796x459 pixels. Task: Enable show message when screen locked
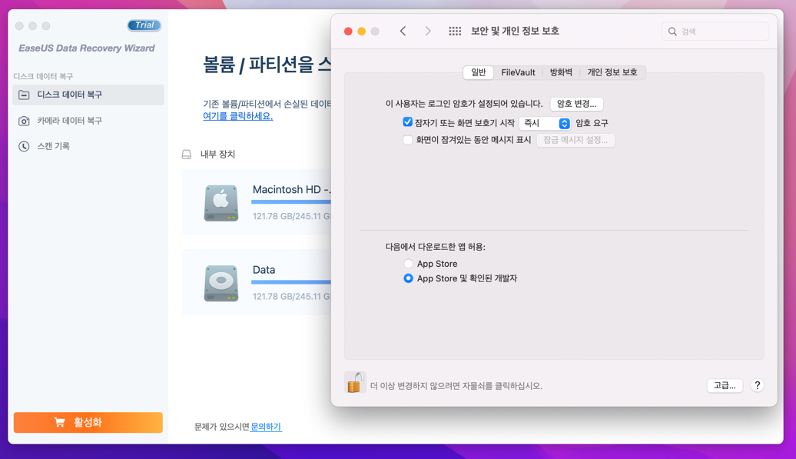pyautogui.click(x=407, y=140)
